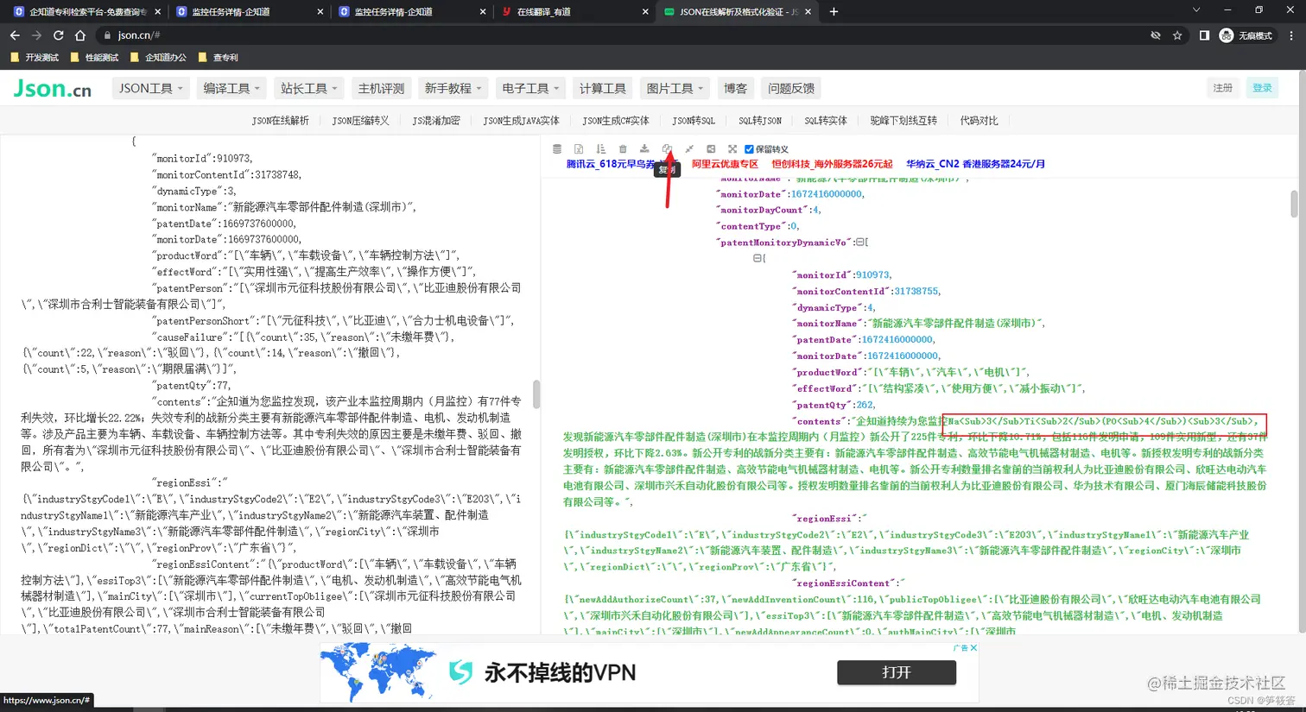Click the copy JSON result icon
Image resolution: width=1306 pixels, height=712 pixels.
point(667,148)
